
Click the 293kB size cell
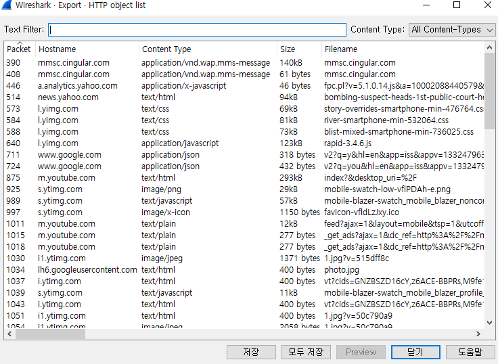[290, 178]
